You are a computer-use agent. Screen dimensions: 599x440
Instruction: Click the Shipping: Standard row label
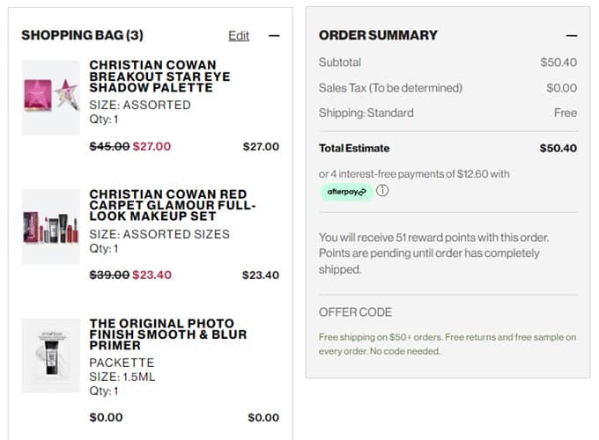(x=366, y=113)
